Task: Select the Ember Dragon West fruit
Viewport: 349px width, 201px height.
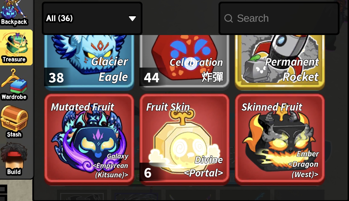Action: (x=280, y=139)
